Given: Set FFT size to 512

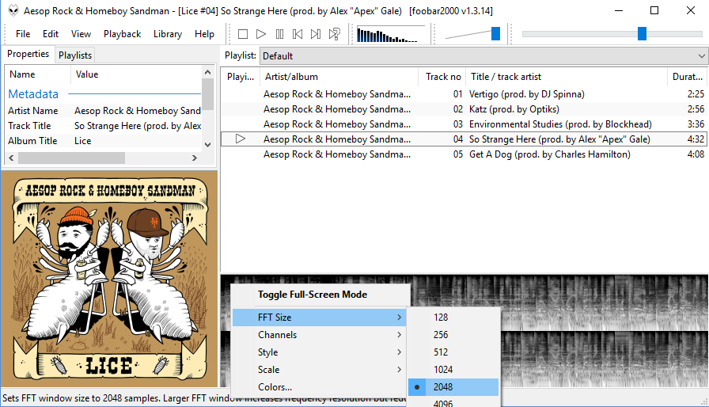Looking at the screenshot, I should [453, 352].
